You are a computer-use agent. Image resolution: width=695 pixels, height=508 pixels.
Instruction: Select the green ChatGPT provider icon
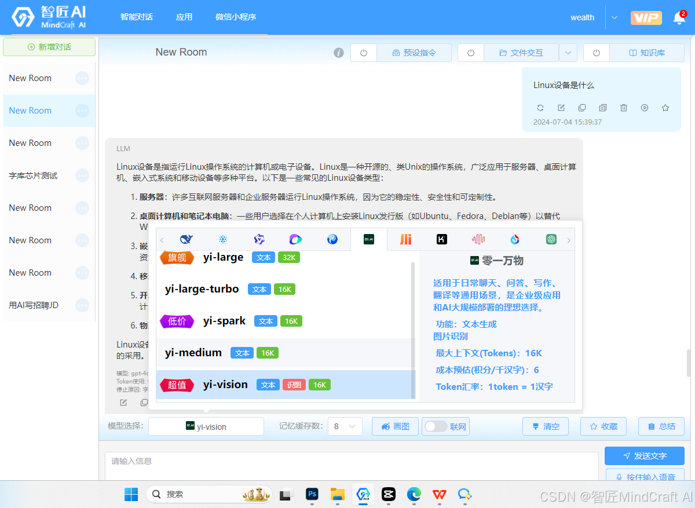coord(551,239)
